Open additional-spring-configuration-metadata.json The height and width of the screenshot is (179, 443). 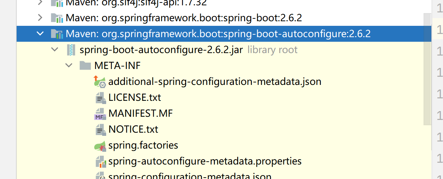pos(215,81)
